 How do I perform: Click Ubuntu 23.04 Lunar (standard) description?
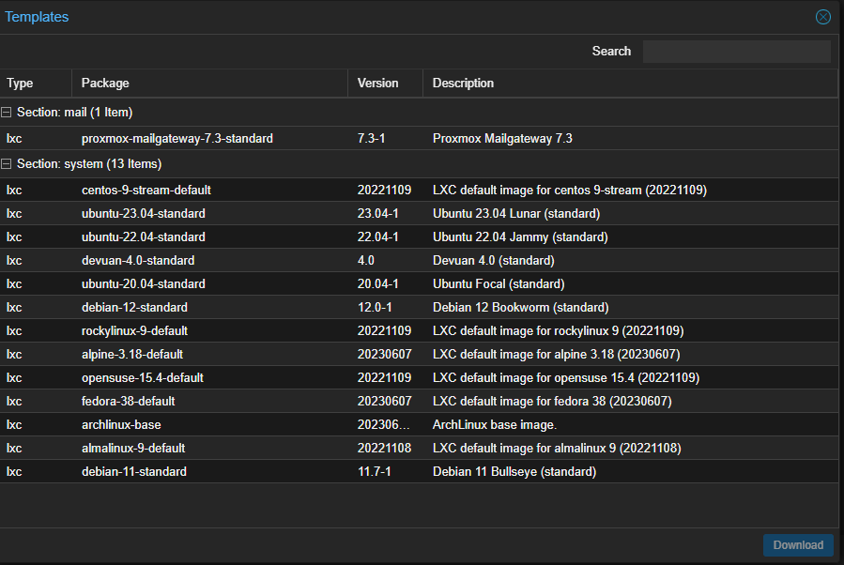coord(516,214)
